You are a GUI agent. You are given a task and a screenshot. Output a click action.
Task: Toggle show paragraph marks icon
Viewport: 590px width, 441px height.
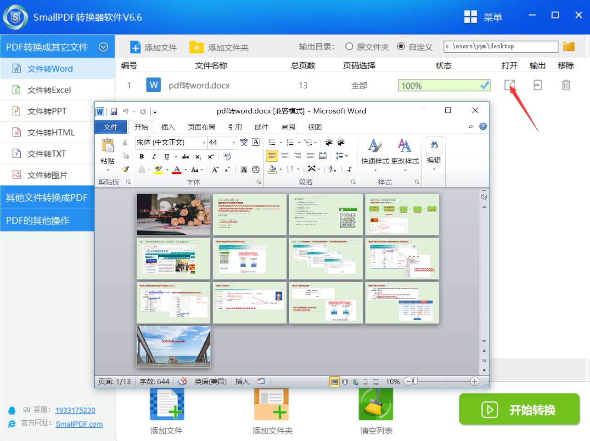(x=350, y=169)
